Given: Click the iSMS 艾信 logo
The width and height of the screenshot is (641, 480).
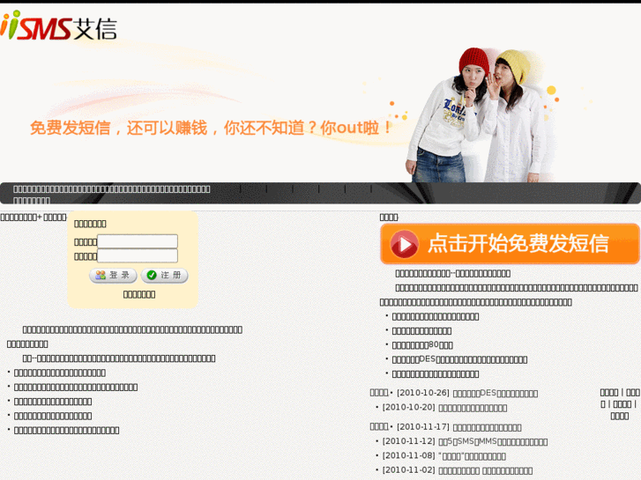Looking at the screenshot, I should click(58, 26).
